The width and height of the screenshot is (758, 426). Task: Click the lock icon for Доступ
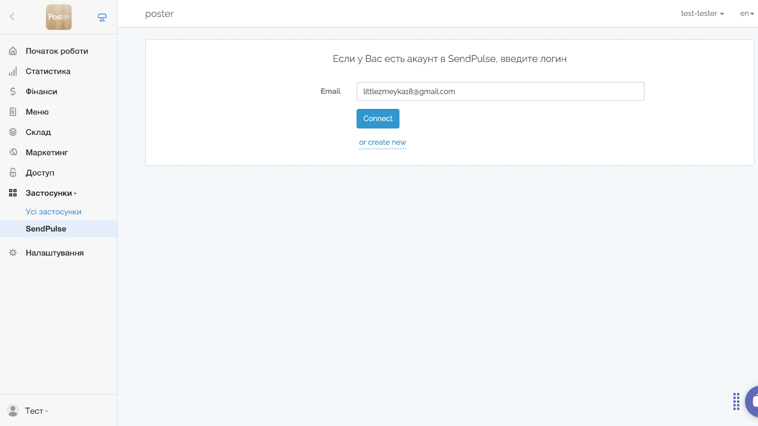point(13,173)
